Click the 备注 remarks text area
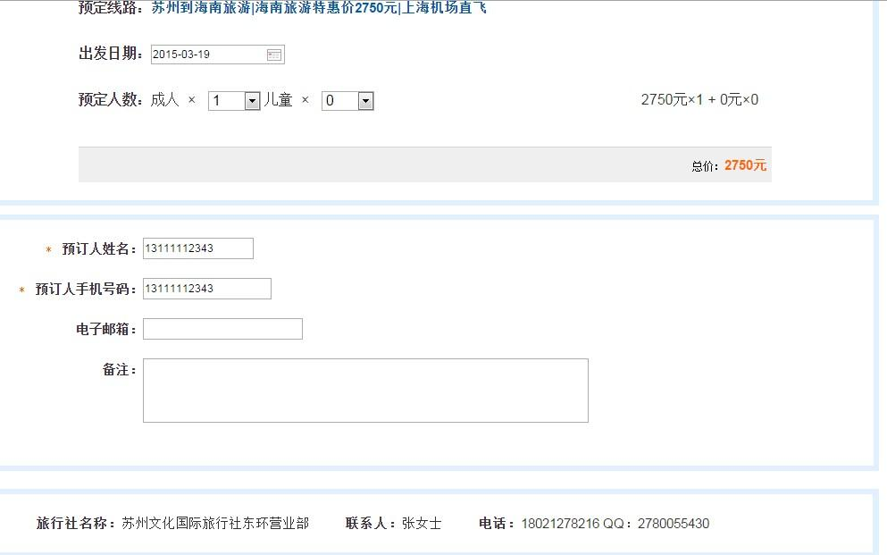This screenshot has width=887, height=555. point(365,391)
